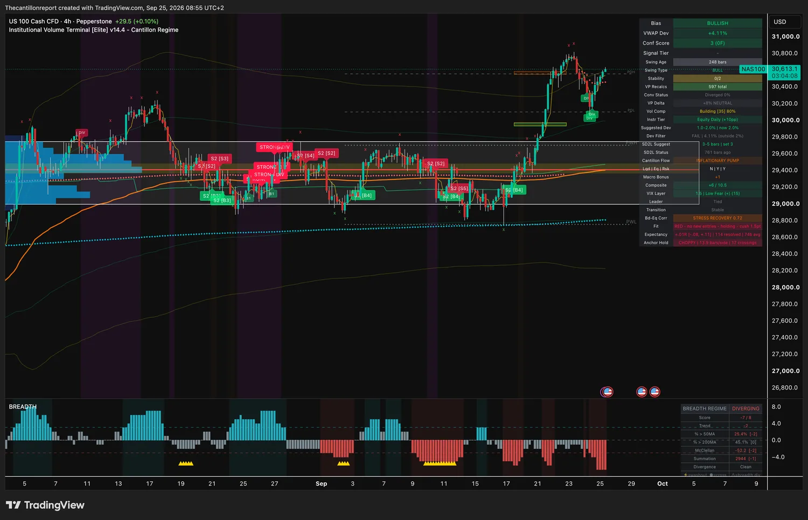Click the Oct label on time axis

(663, 484)
